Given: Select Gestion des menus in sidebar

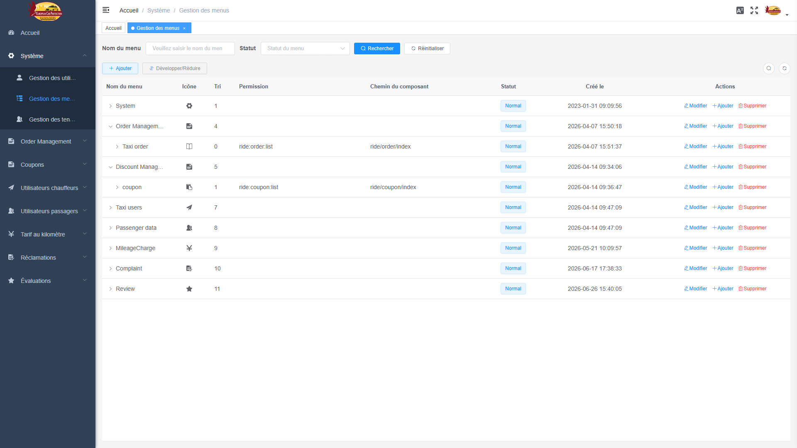Looking at the screenshot, I should coord(48,99).
